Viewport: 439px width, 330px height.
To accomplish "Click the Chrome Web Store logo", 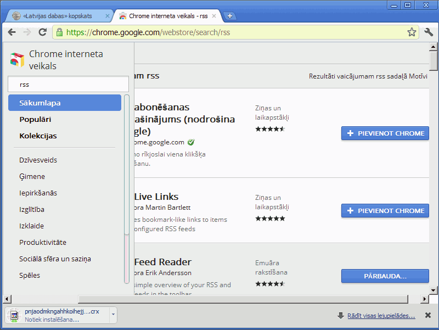I will click(17, 59).
